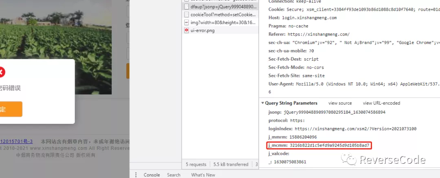Image resolution: width=440 pixels, height=178 pixels.
Task: Click the orange confirm button in error dialog
Action: tap(11, 109)
